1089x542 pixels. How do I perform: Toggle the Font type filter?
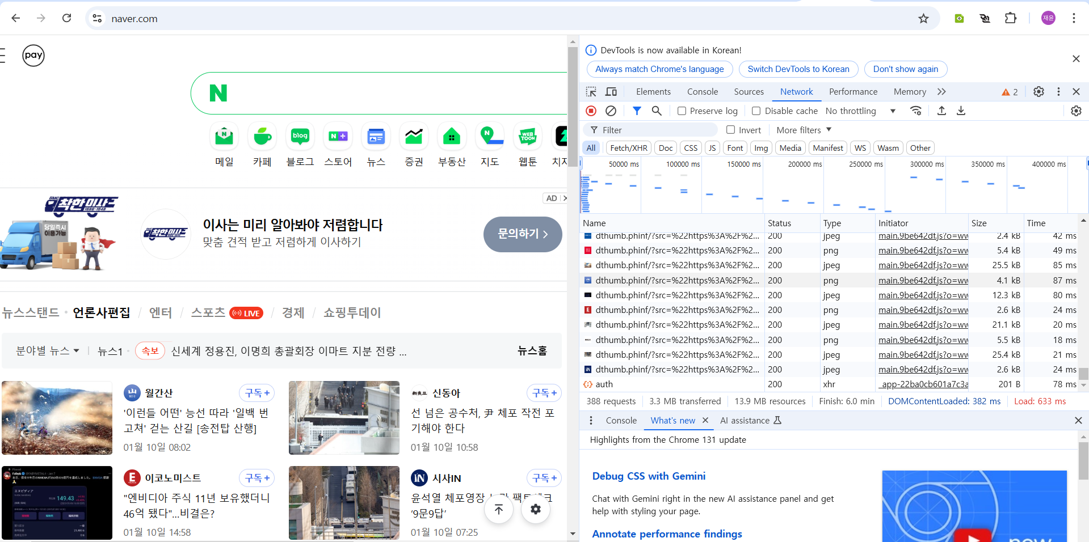click(x=735, y=148)
